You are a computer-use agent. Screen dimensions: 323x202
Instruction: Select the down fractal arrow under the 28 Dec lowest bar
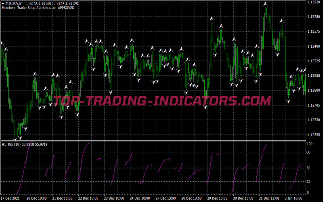click(205, 107)
